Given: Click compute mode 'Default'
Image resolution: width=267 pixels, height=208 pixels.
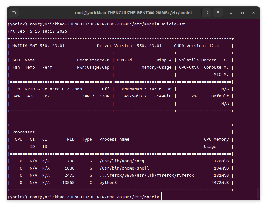Looking at the screenshot, I should (220, 96).
